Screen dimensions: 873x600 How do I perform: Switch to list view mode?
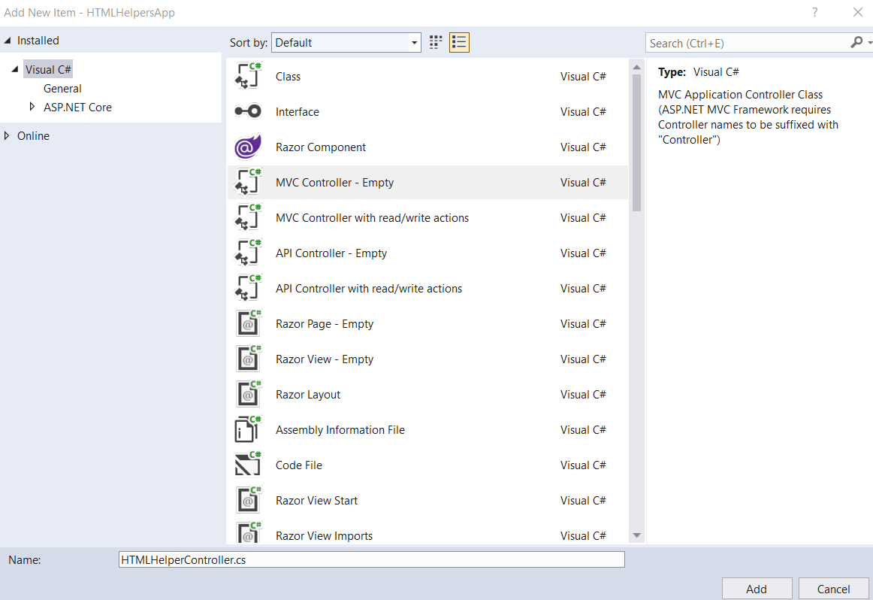459,42
